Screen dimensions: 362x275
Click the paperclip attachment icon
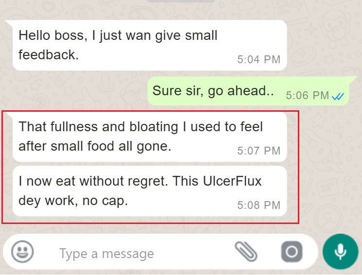click(x=246, y=252)
